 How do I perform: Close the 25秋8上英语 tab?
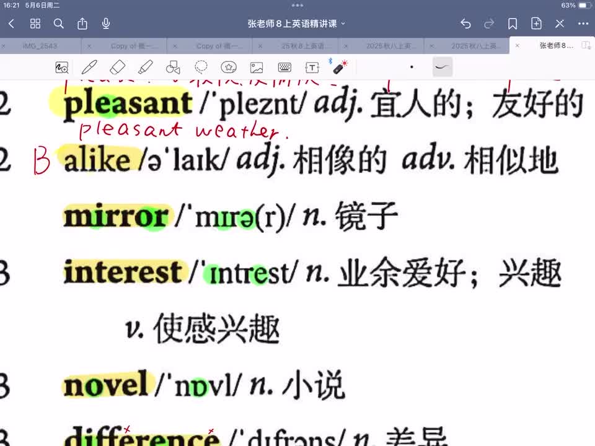pyautogui.click(x=260, y=46)
